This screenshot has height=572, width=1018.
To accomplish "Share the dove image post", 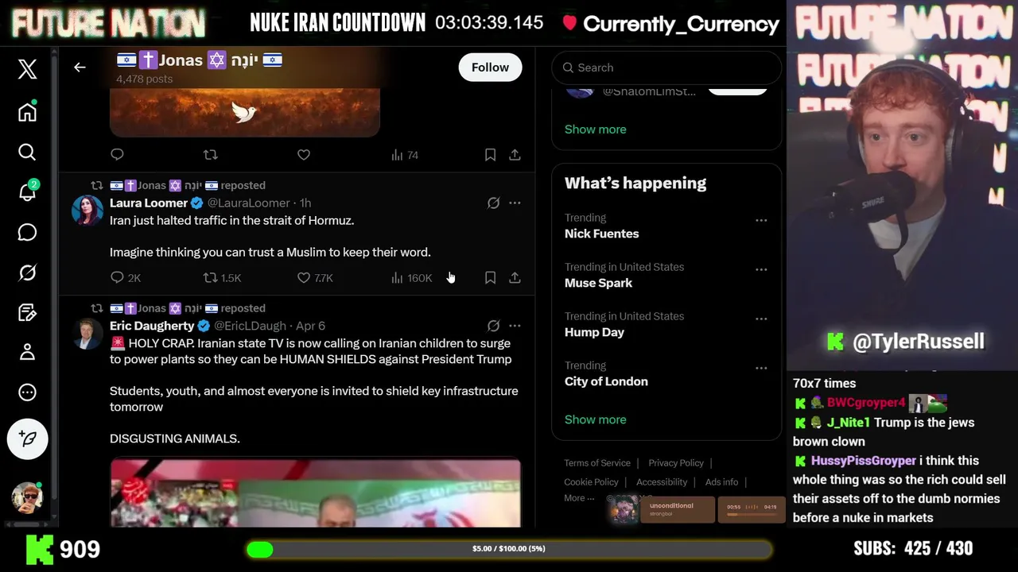I will (515, 154).
